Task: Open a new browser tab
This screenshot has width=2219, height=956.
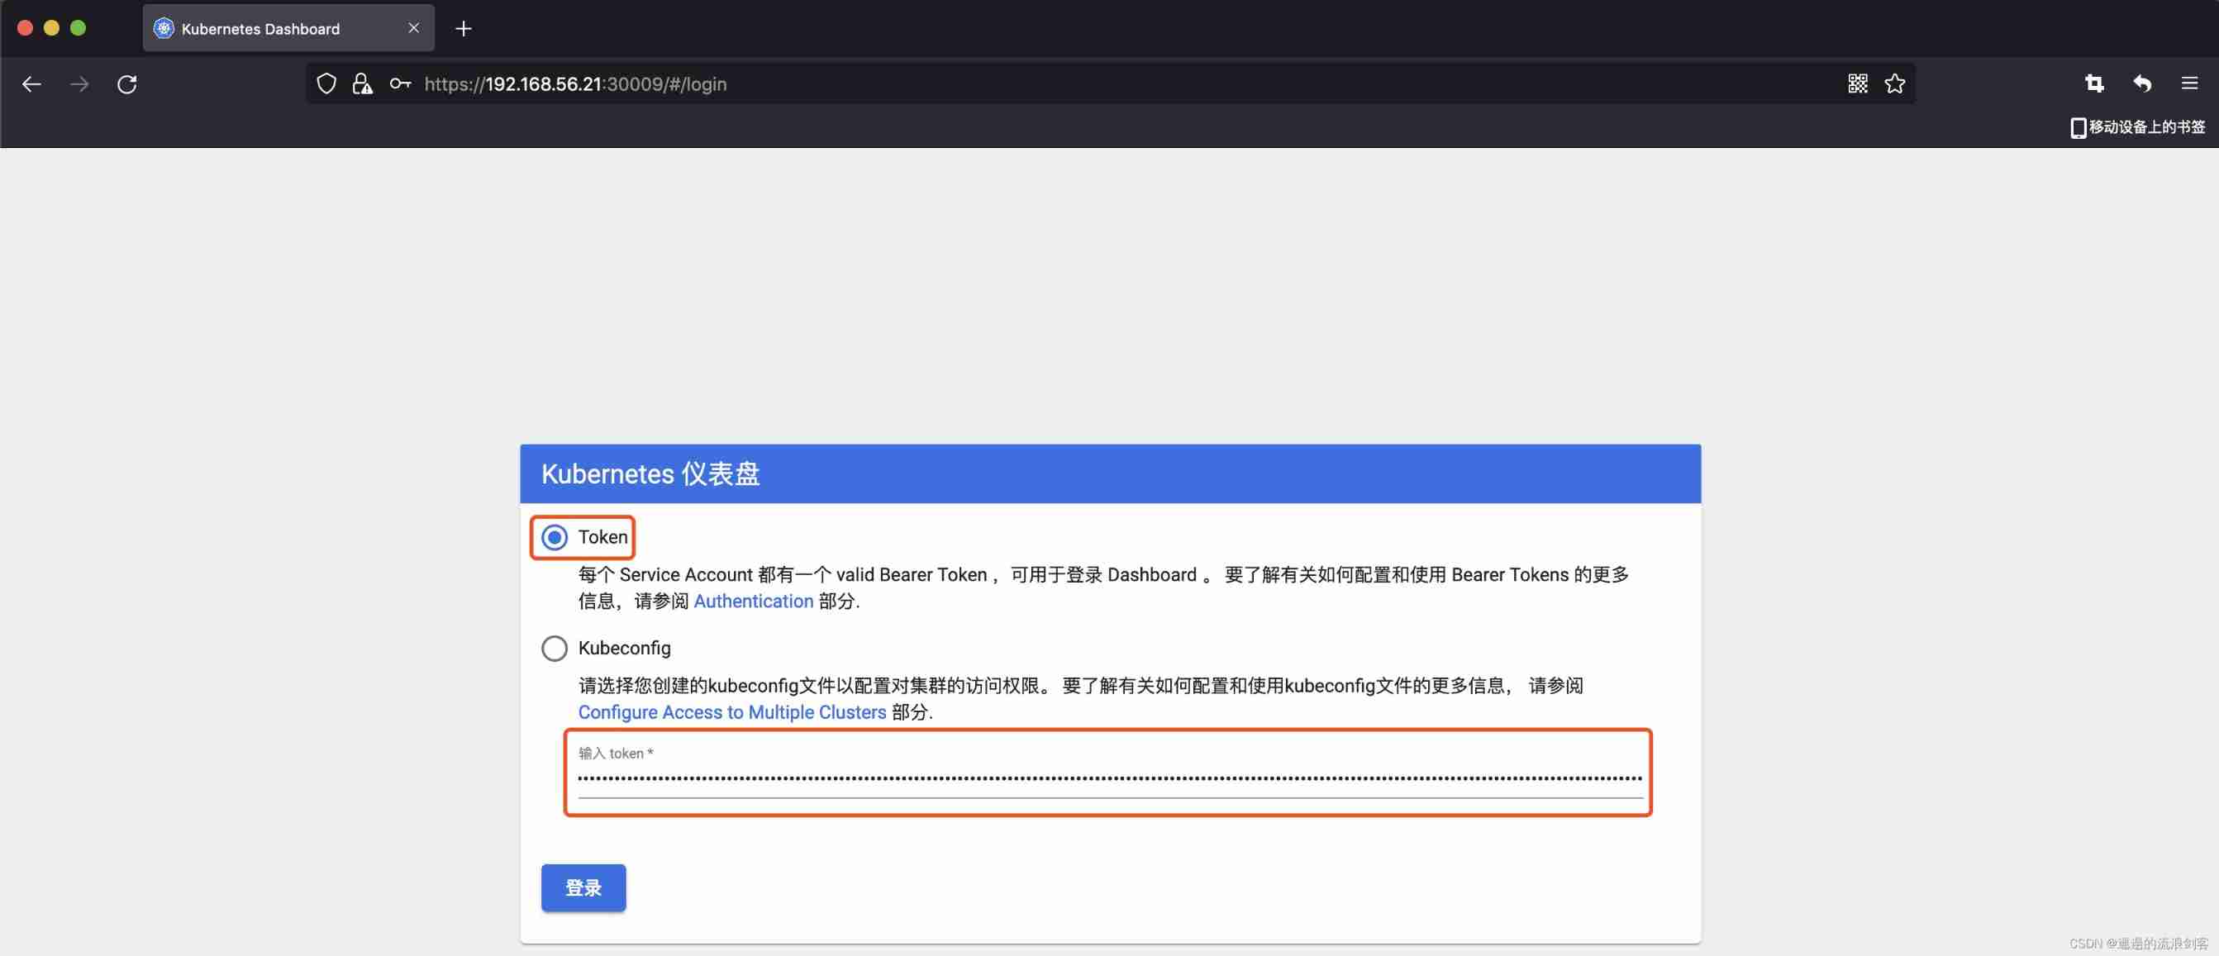Action: [464, 28]
